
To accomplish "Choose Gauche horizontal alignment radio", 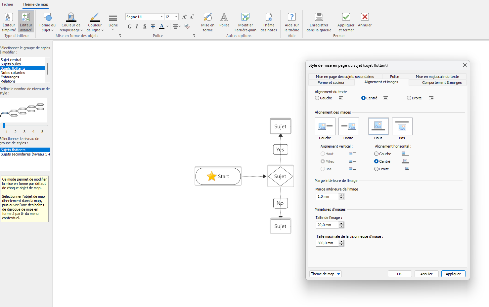I will coord(377,154).
